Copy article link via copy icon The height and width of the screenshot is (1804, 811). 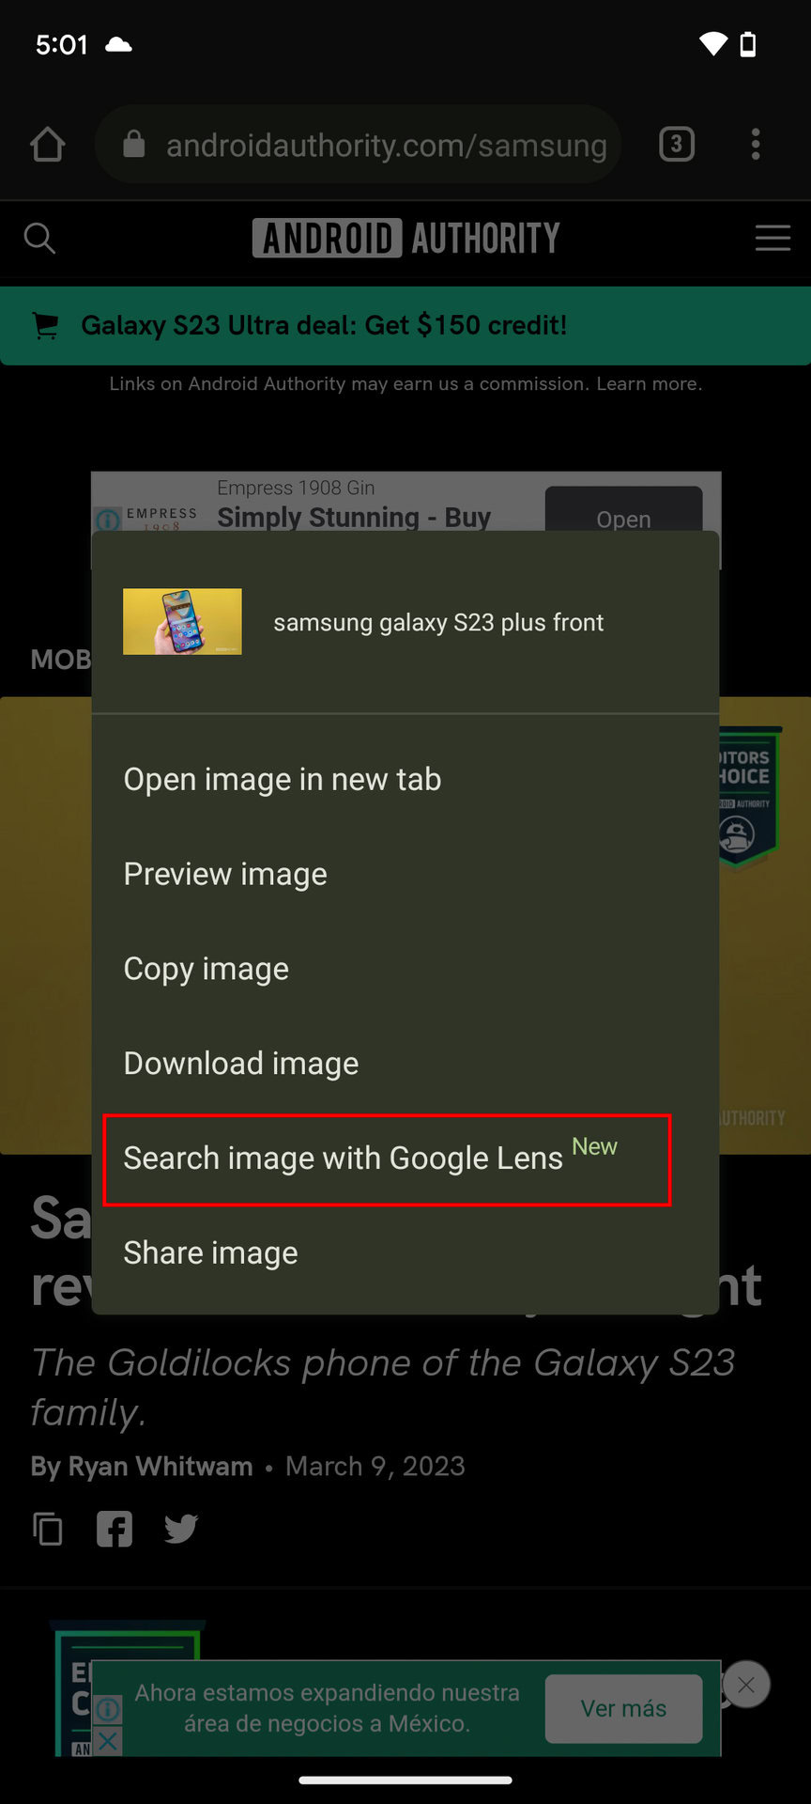click(48, 1529)
